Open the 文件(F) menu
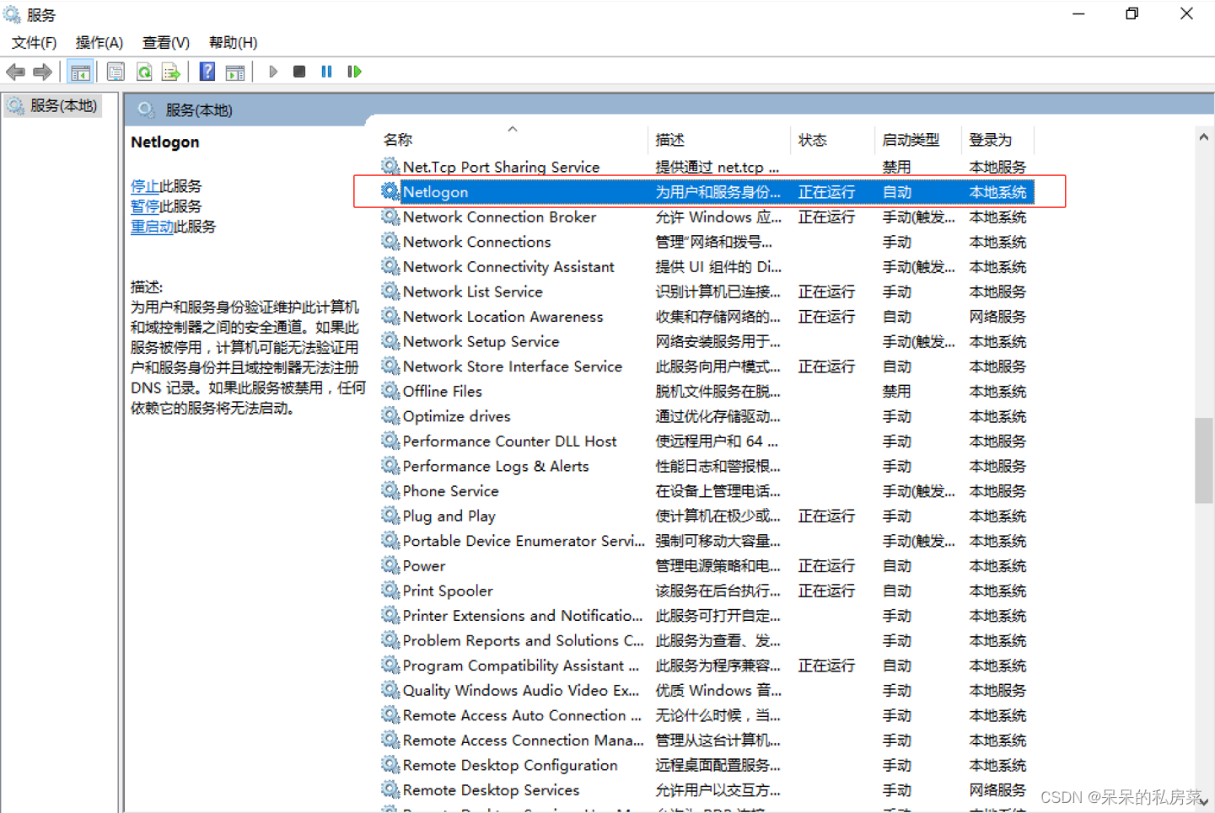Image resolution: width=1215 pixels, height=813 pixels. click(x=34, y=42)
